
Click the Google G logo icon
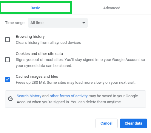click(x=10, y=99)
